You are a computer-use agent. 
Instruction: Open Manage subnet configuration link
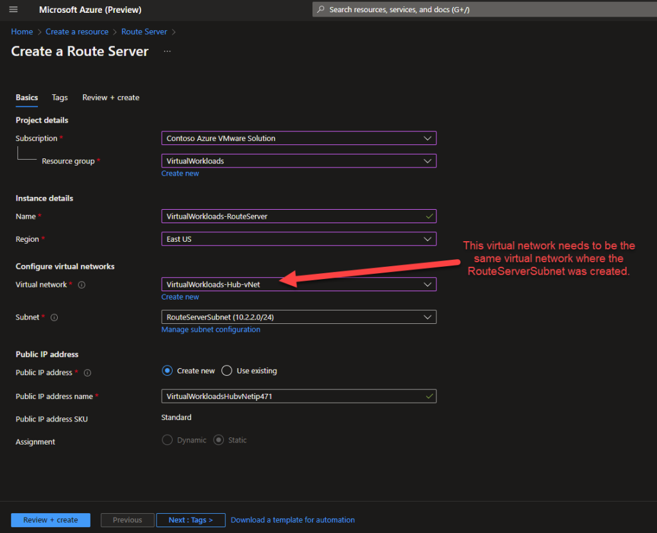pyautogui.click(x=210, y=329)
